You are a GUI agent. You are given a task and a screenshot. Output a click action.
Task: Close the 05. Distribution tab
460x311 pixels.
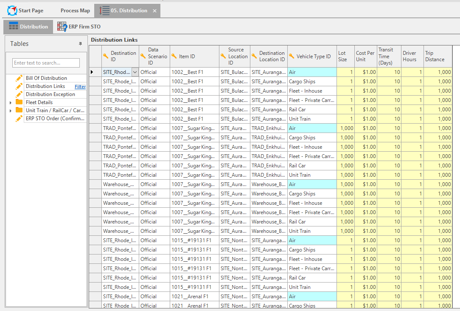click(154, 11)
